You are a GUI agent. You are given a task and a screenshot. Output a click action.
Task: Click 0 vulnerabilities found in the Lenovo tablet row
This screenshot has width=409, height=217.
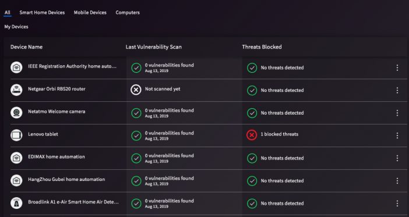pyautogui.click(x=170, y=133)
